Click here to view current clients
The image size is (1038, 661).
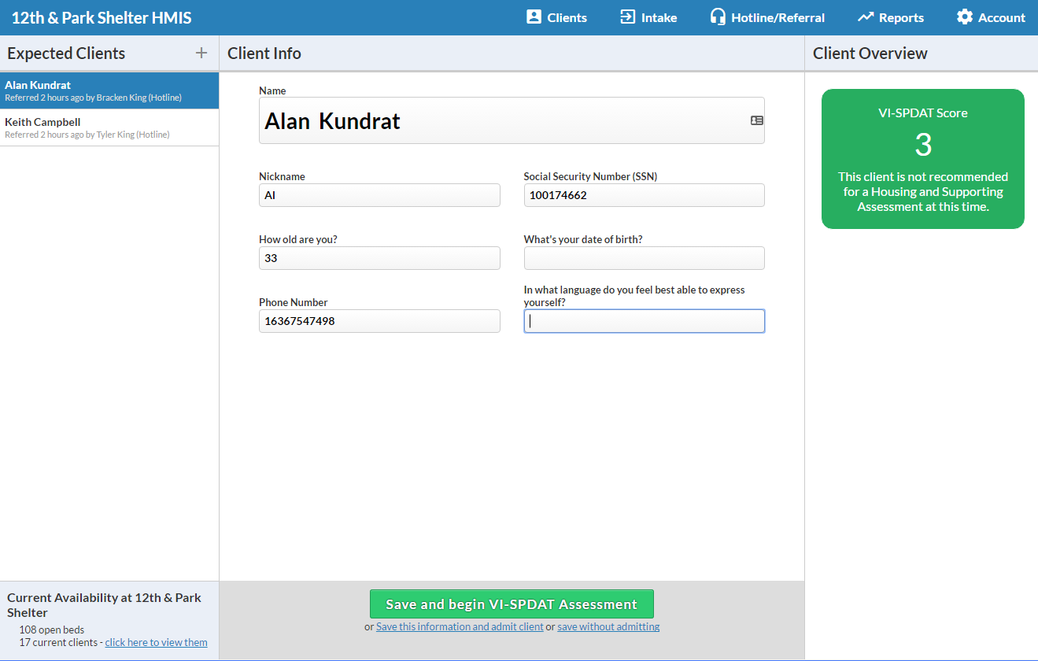(x=157, y=642)
